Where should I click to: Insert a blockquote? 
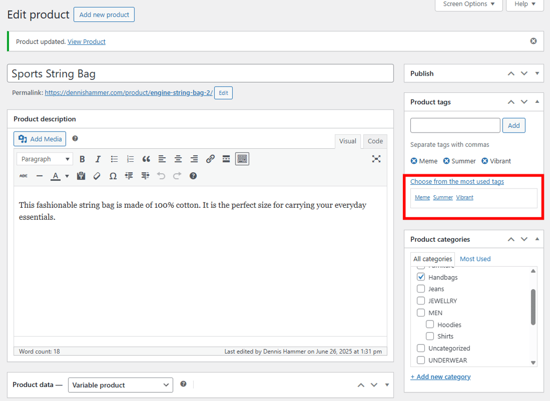[x=146, y=159]
